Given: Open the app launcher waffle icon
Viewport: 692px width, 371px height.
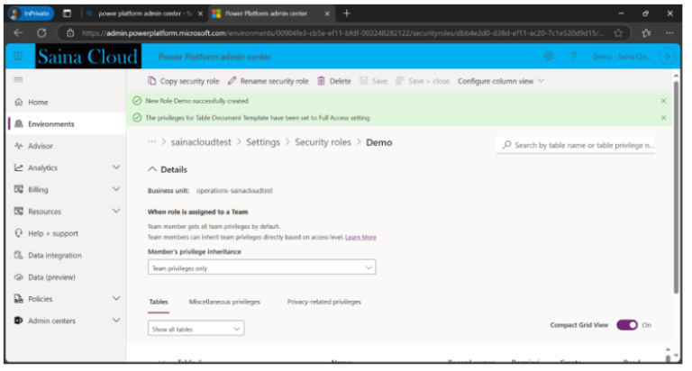Looking at the screenshot, I should (18, 56).
